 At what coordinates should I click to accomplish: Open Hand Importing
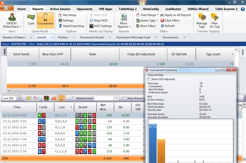(x=71, y=26)
